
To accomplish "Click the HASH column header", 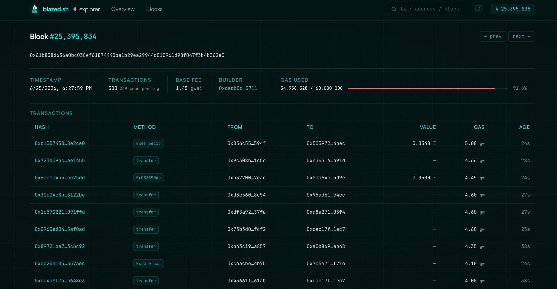I will click(42, 127).
